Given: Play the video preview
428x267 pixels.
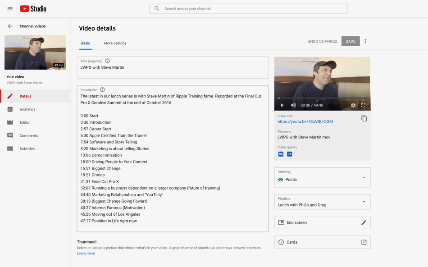Looking at the screenshot, I should 282,105.
